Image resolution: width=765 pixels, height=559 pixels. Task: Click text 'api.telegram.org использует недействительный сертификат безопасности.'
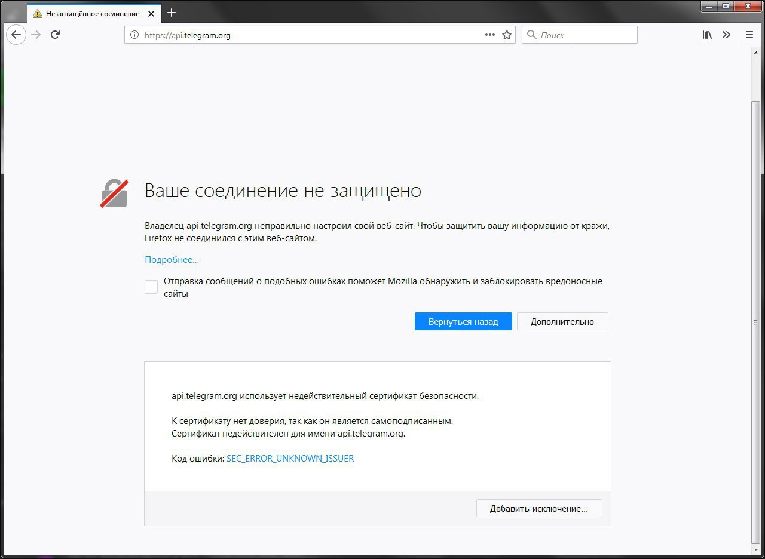pyautogui.click(x=325, y=395)
